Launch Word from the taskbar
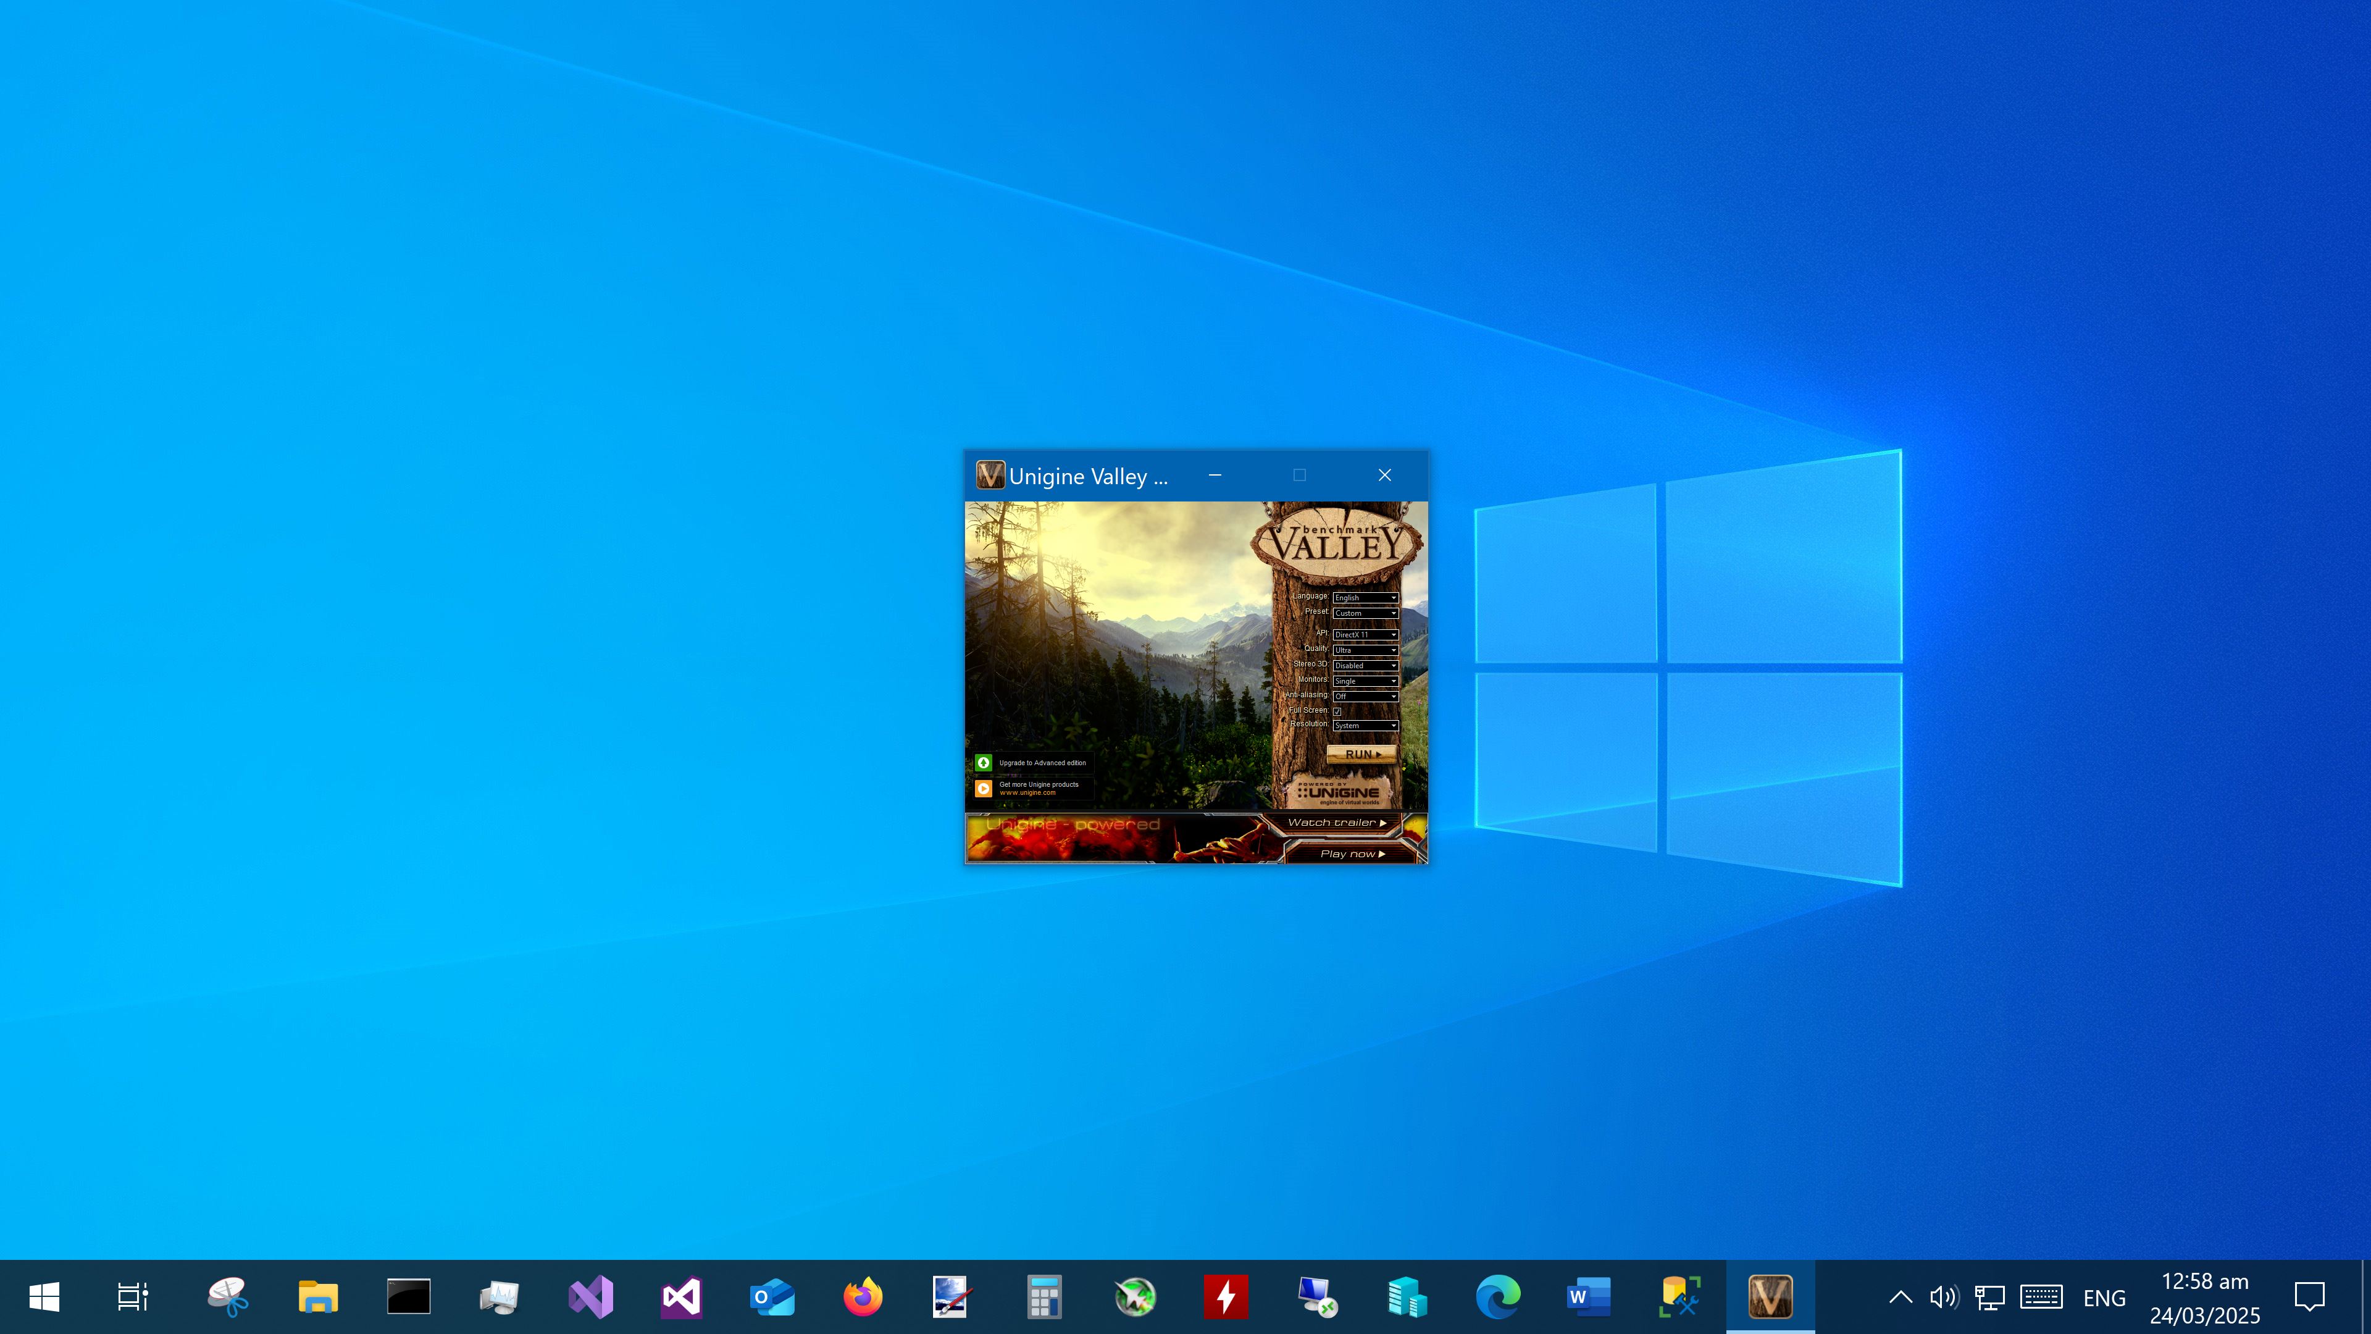Viewport: 2371px width, 1334px height. click(x=1587, y=1297)
